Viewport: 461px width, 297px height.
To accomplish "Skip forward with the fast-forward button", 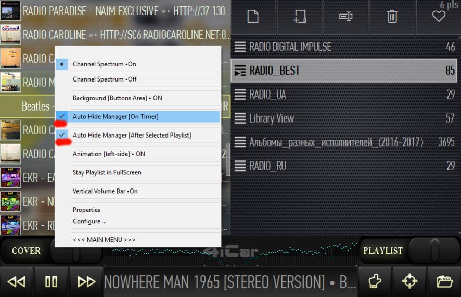I will 86,281.
